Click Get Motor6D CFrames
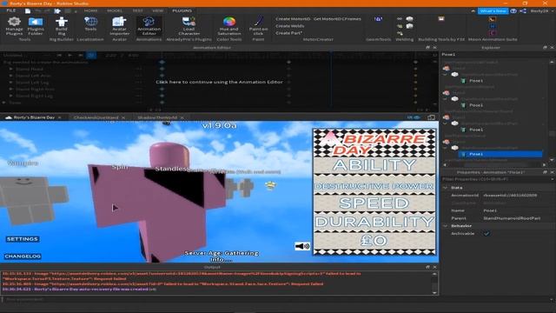 tap(337, 19)
